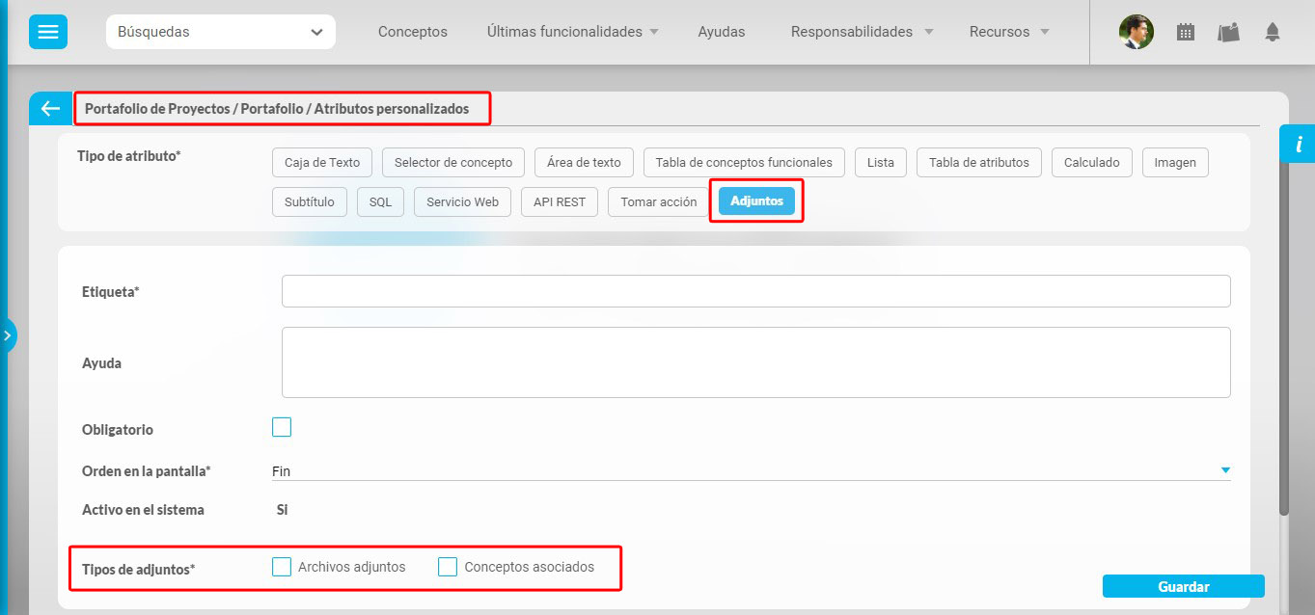
Task: Open the Ayudas menu item
Action: pyautogui.click(x=721, y=32)
